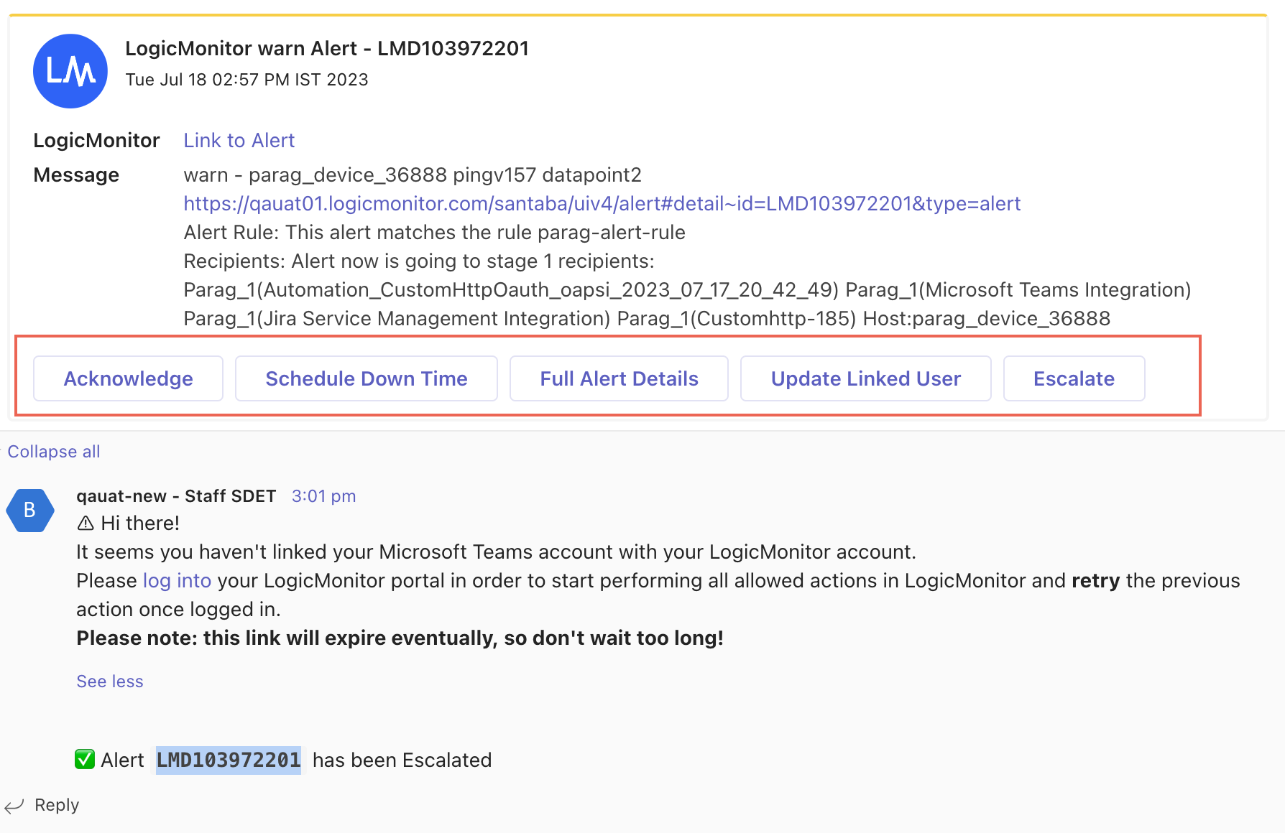1285x833 pixels.
Task: Click the LogicMonitor warn Alert card title
Action: tap(327, 48)
